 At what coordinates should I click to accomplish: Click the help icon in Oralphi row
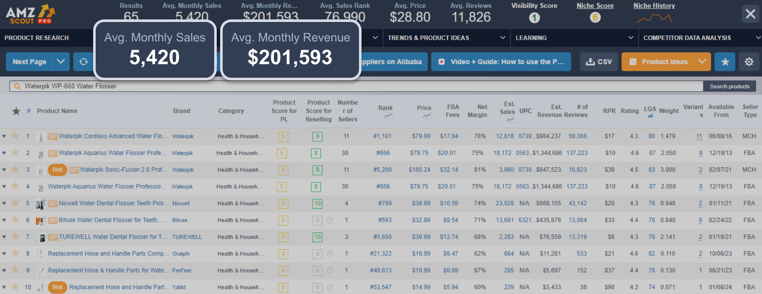[x=330, y=254]
